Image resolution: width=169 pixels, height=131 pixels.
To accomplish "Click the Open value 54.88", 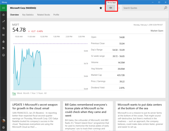I will coord(122,37).
